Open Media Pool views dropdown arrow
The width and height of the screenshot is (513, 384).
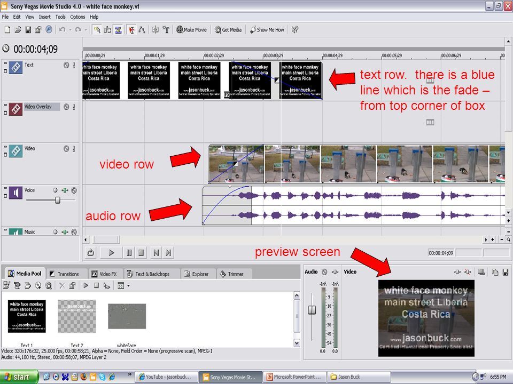click(129, 286)
